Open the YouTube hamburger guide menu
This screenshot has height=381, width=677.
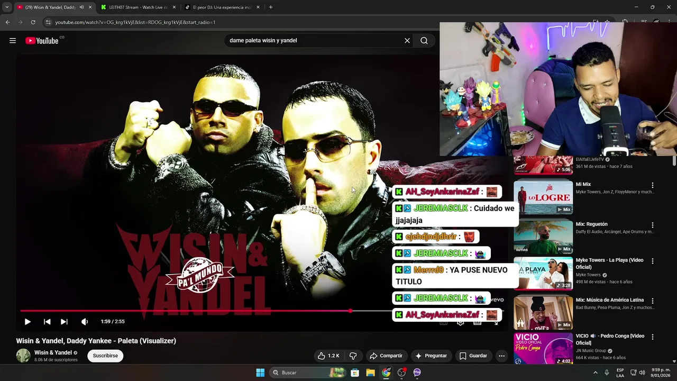coord(13,41)
